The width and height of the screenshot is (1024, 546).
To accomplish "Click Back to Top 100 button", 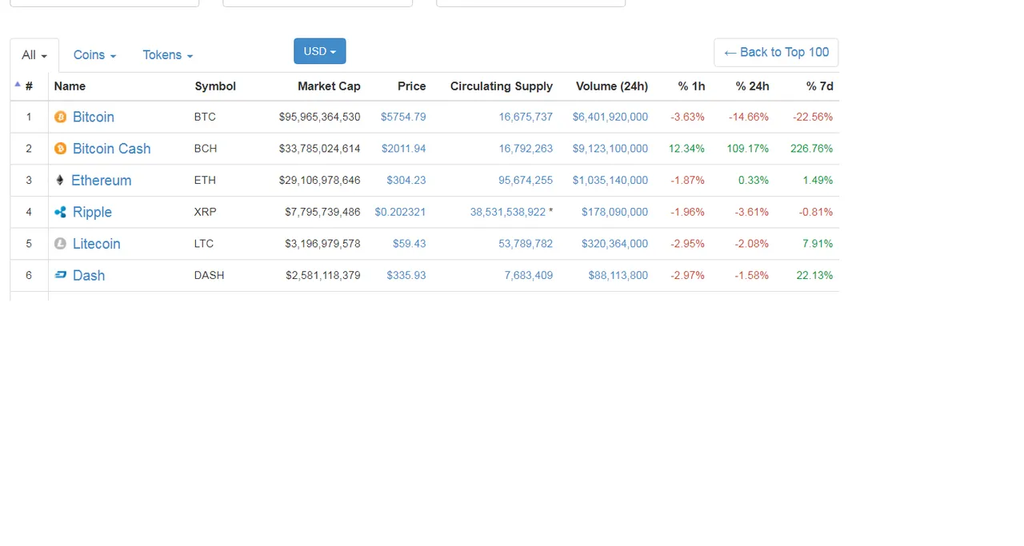I will [x=776, y=52].
